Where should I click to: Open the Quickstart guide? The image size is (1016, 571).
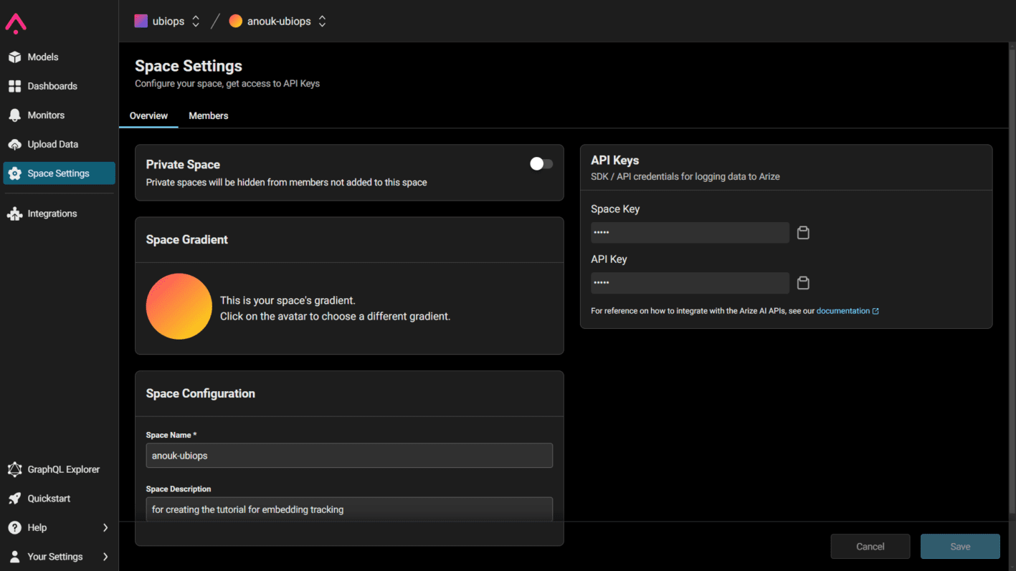tap(48, 498)
